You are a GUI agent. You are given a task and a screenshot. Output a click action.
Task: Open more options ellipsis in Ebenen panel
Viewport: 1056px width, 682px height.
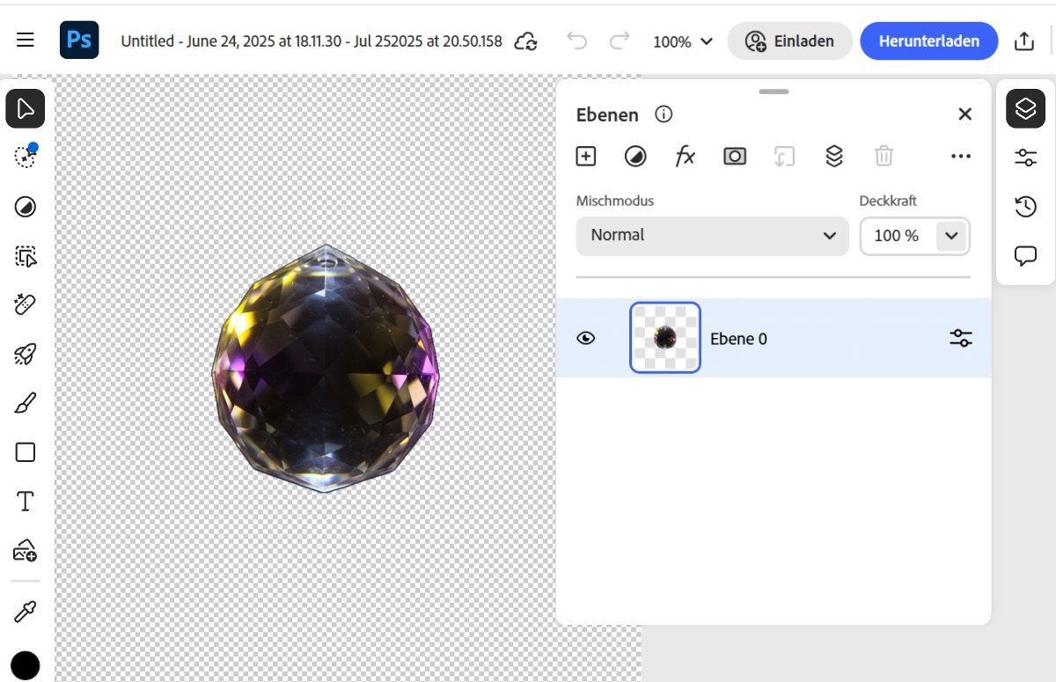(961, 156)
